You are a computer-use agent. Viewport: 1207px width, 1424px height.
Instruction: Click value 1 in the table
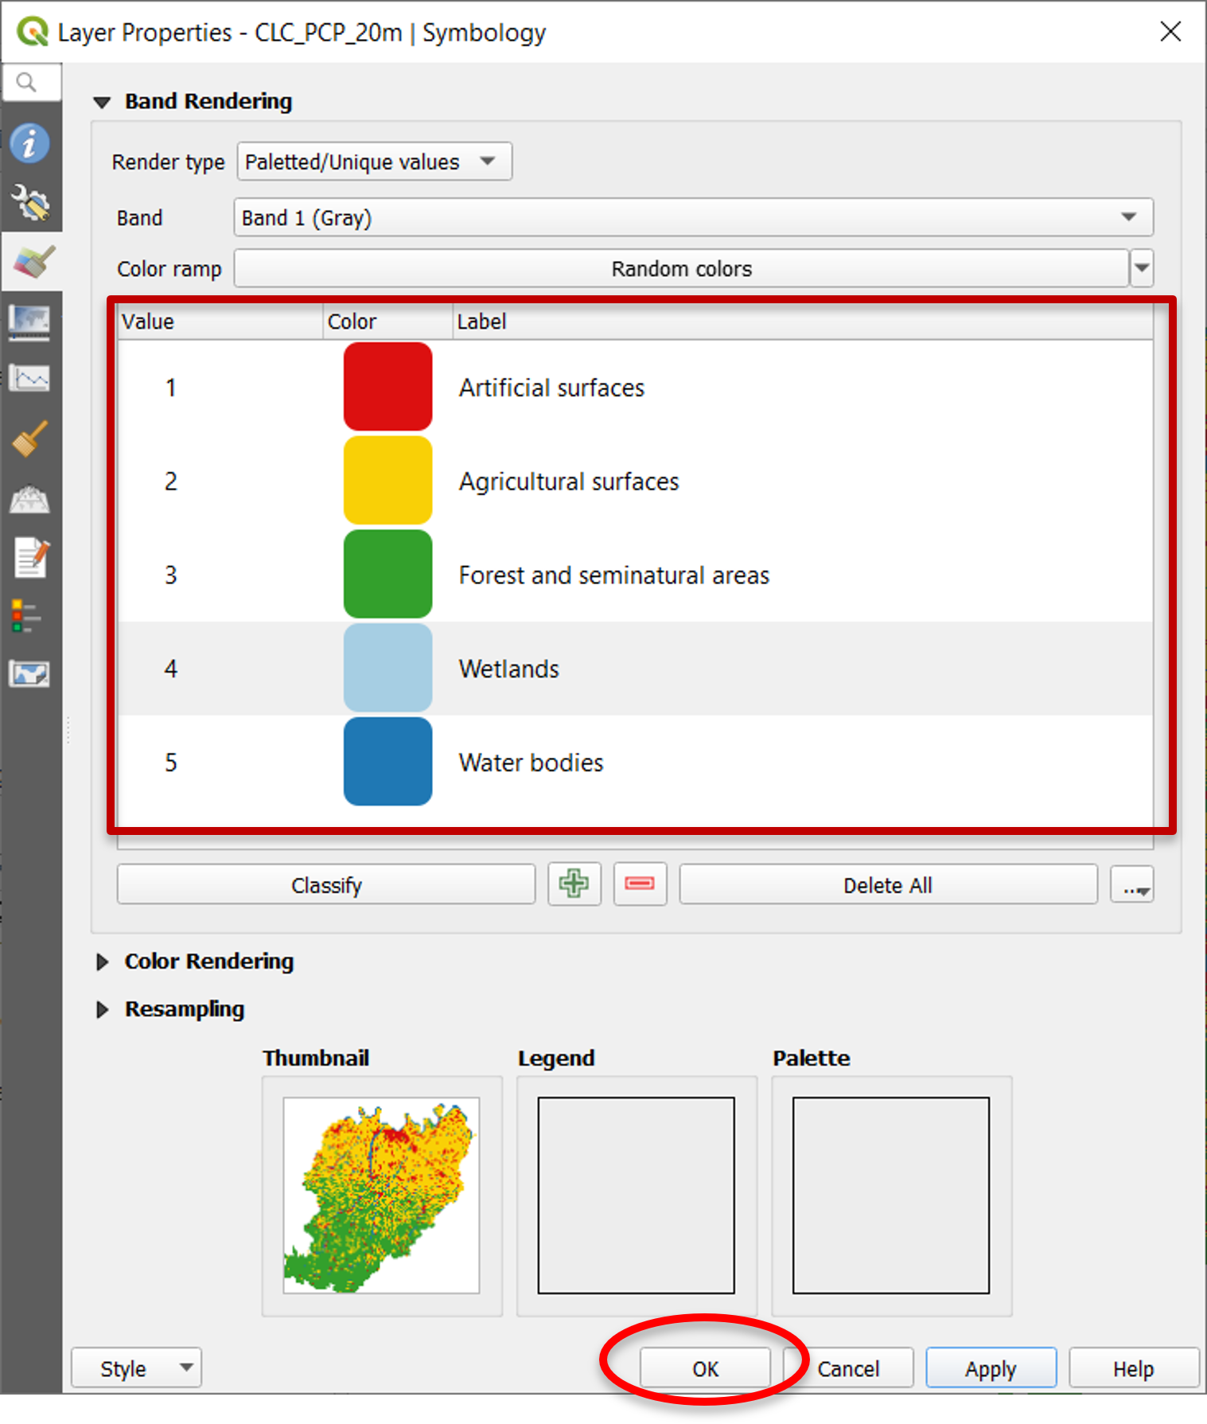(x=170, y=388)
